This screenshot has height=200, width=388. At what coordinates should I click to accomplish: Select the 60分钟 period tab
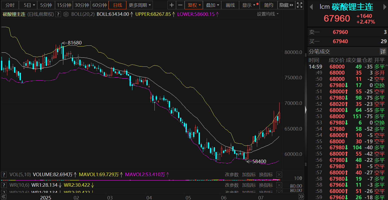pyautogui.click(x=99, y=5)
